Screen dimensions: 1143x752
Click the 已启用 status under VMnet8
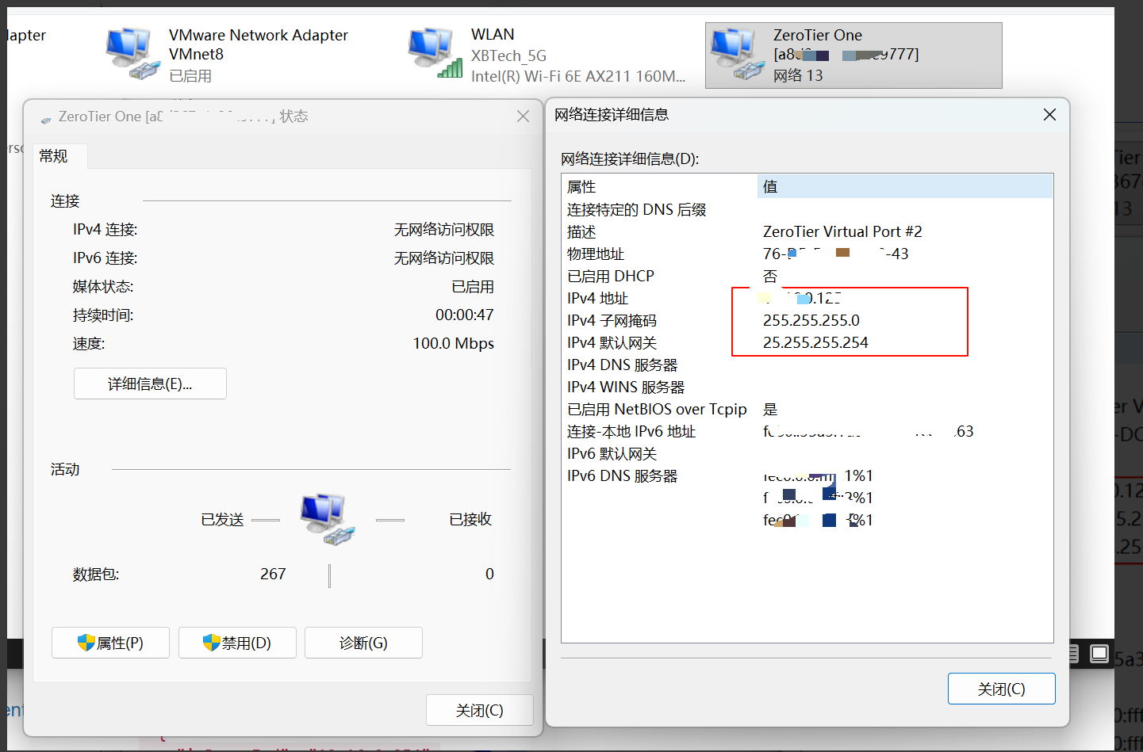[x=190, y=76]
